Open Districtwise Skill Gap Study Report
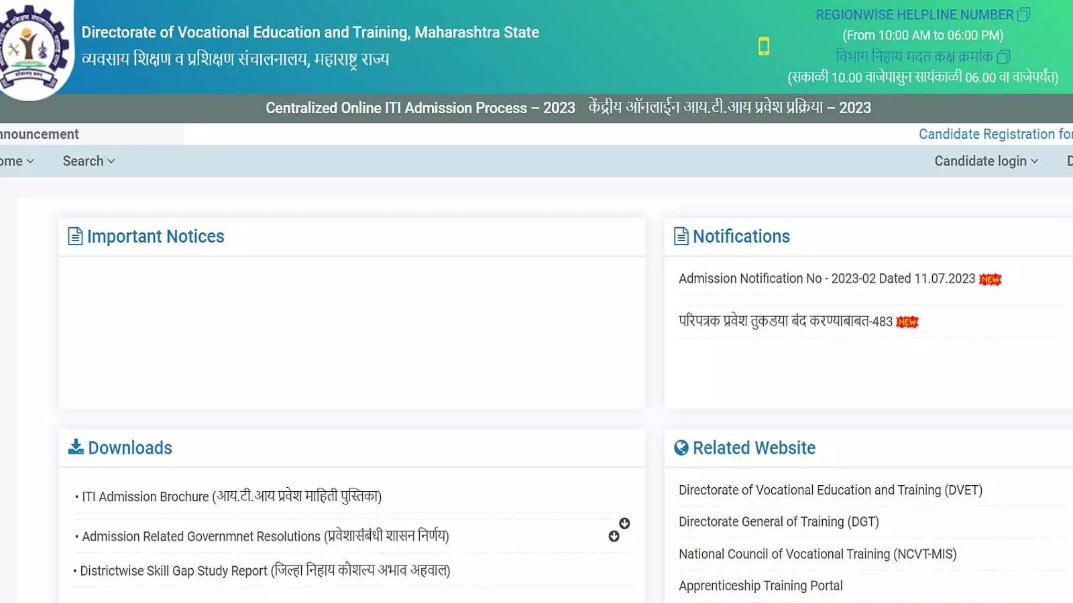 265,571
